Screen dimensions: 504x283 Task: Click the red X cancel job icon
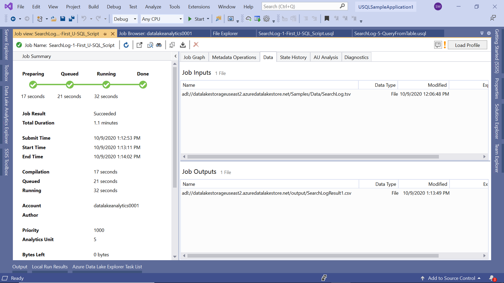[196, 45]
